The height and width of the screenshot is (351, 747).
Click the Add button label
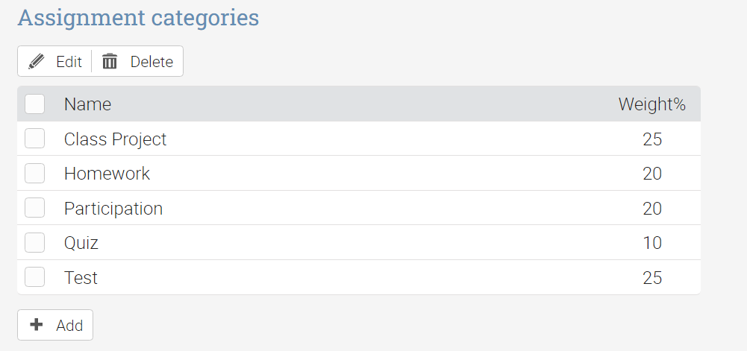[x=69, y=326]
